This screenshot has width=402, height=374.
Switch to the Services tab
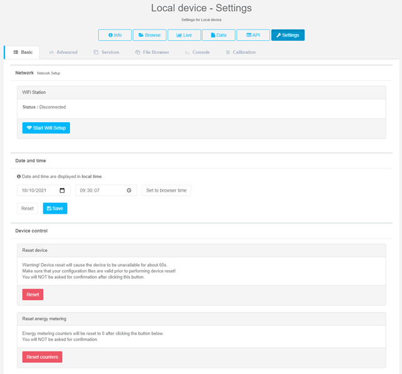click(x=106, y=53)
